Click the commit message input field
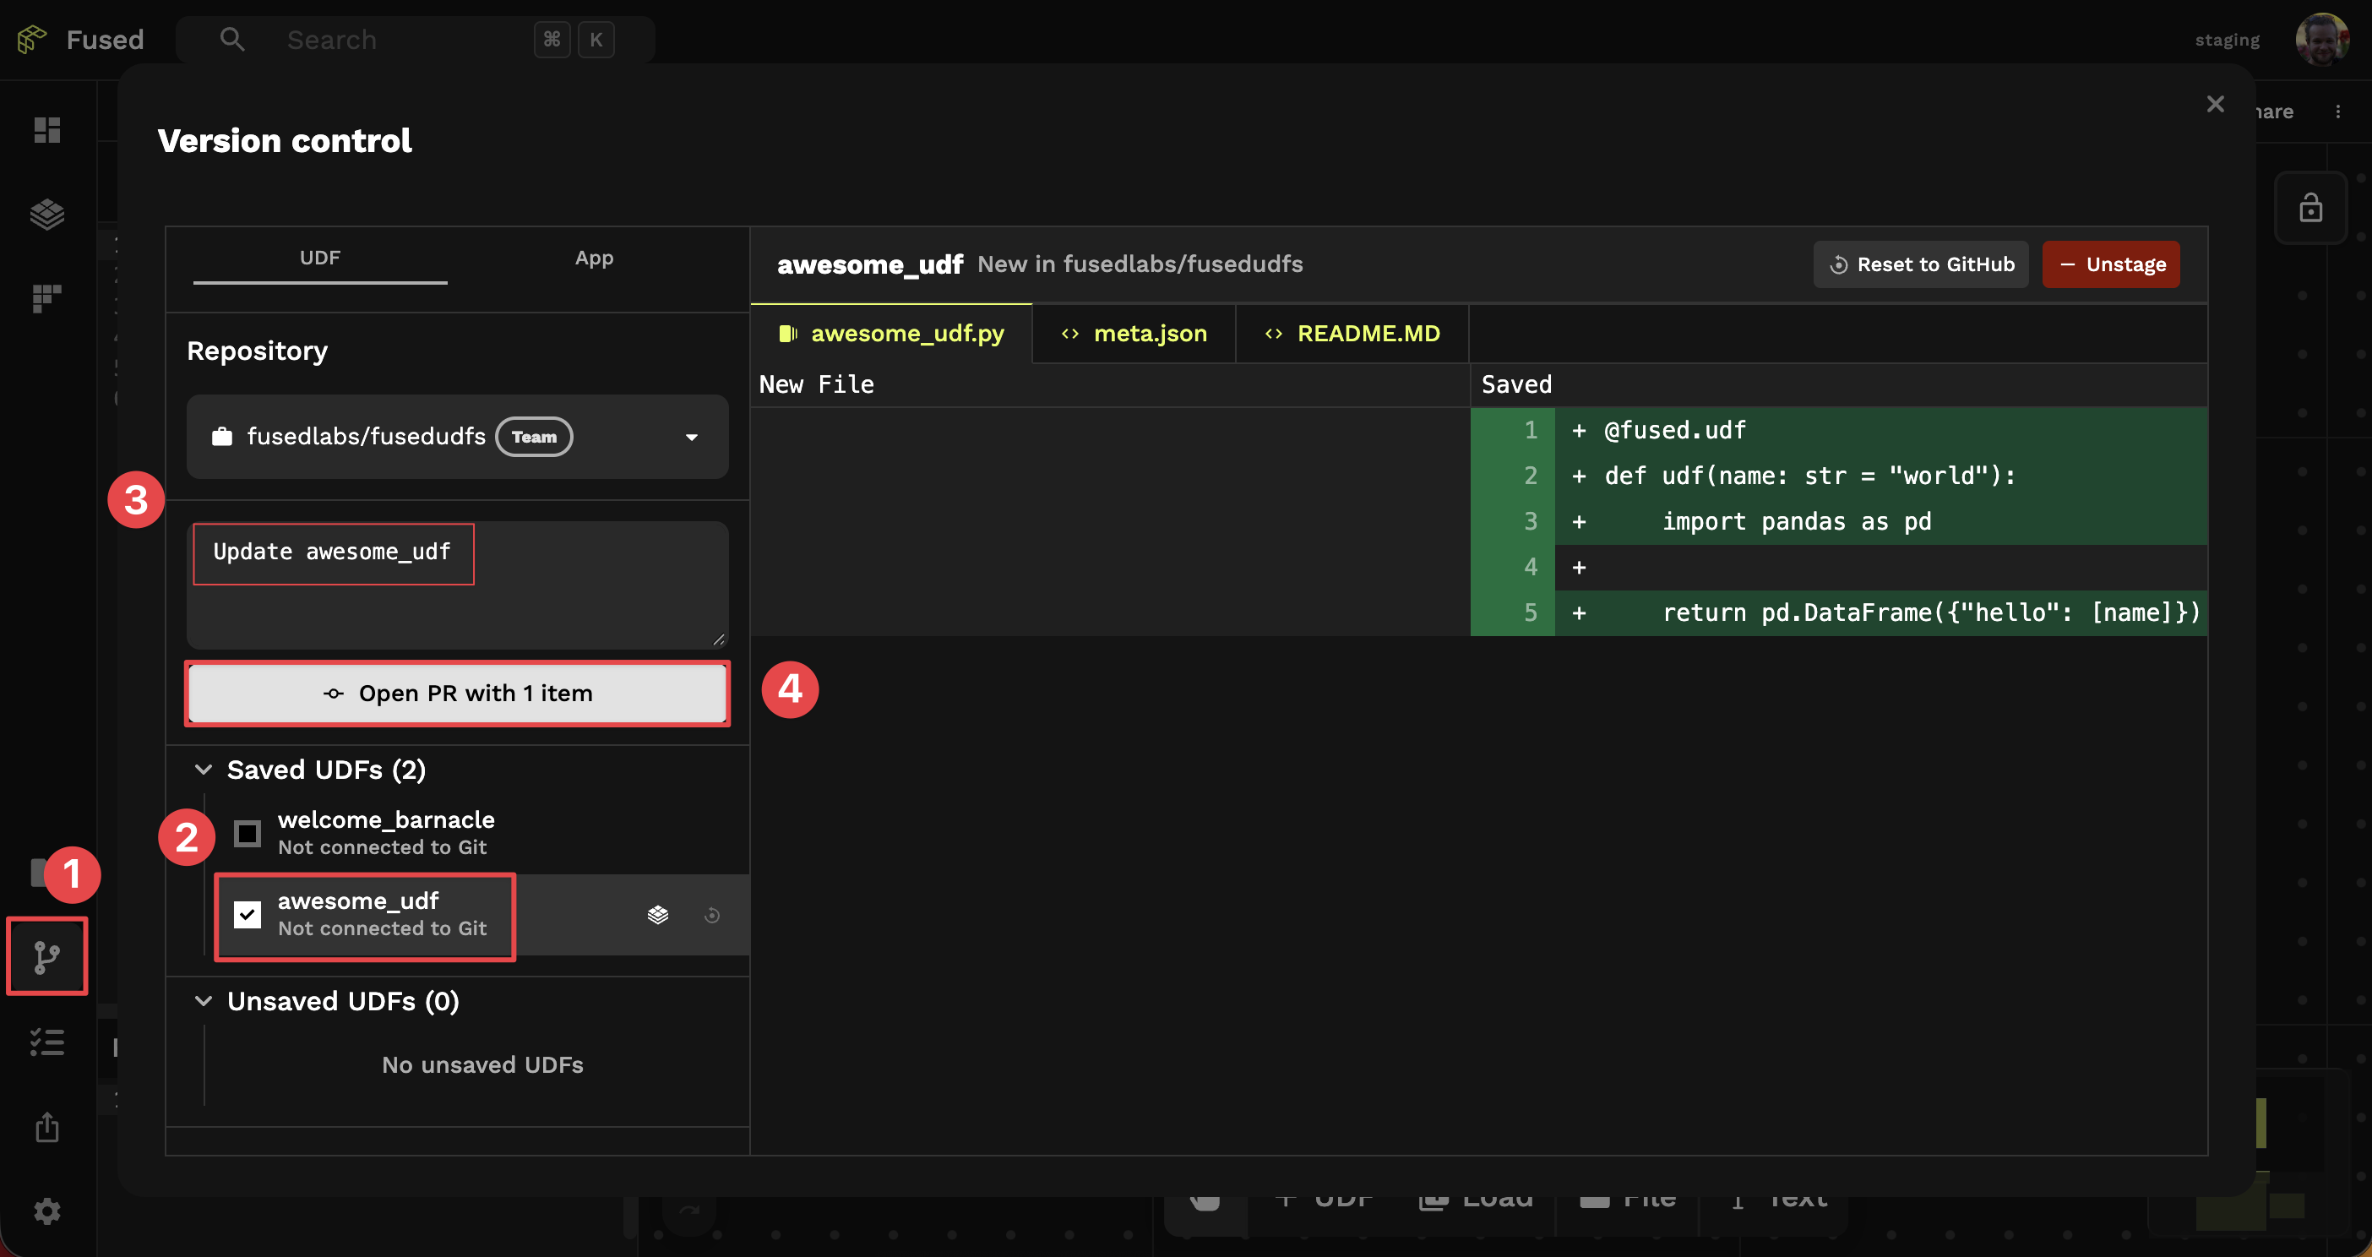 (x=457, y=585)
